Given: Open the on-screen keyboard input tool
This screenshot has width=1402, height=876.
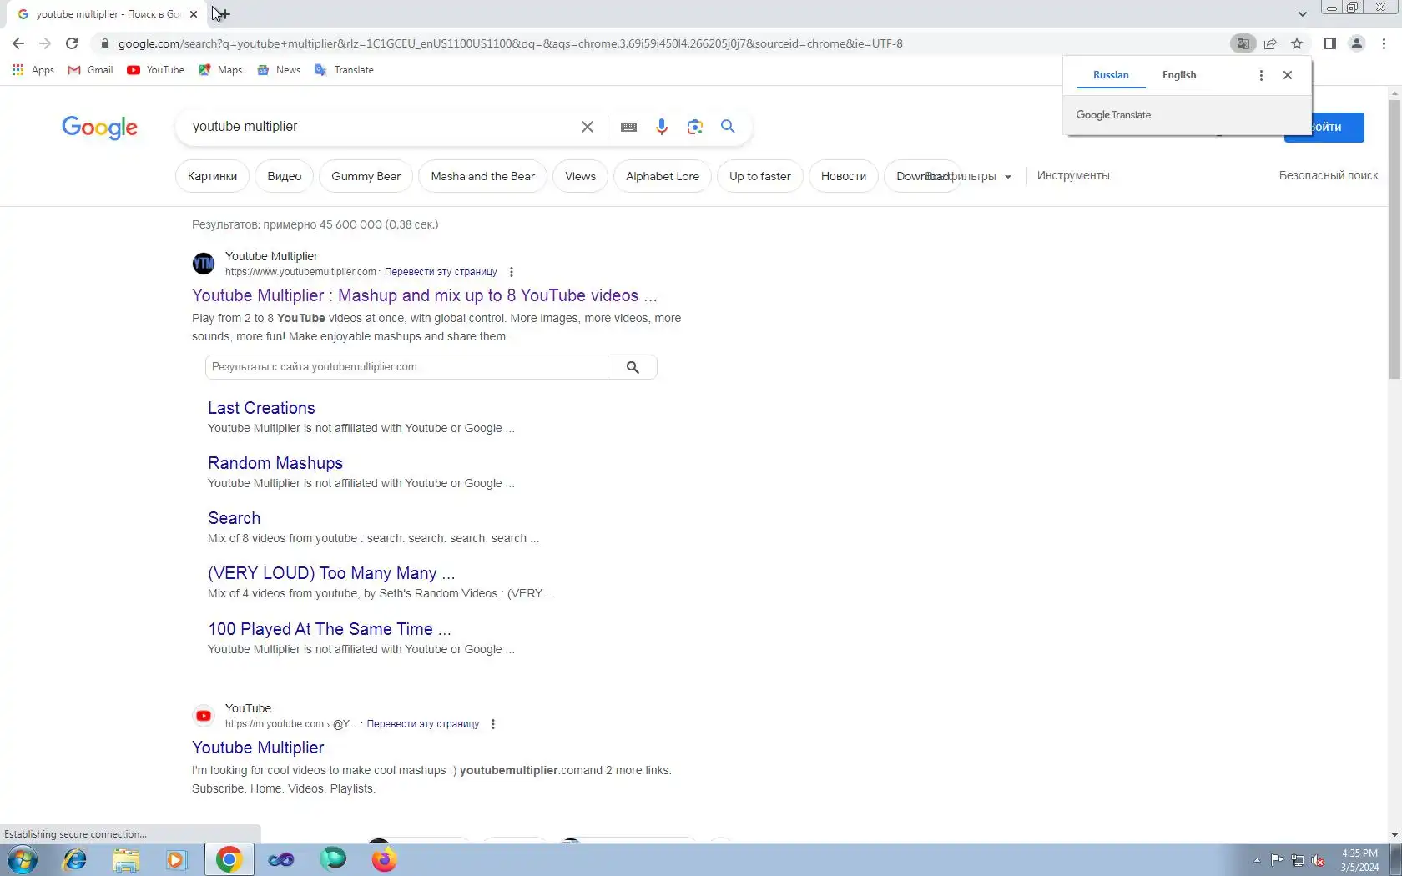Looking at the screenshot, I should click(x=628, y=127).
